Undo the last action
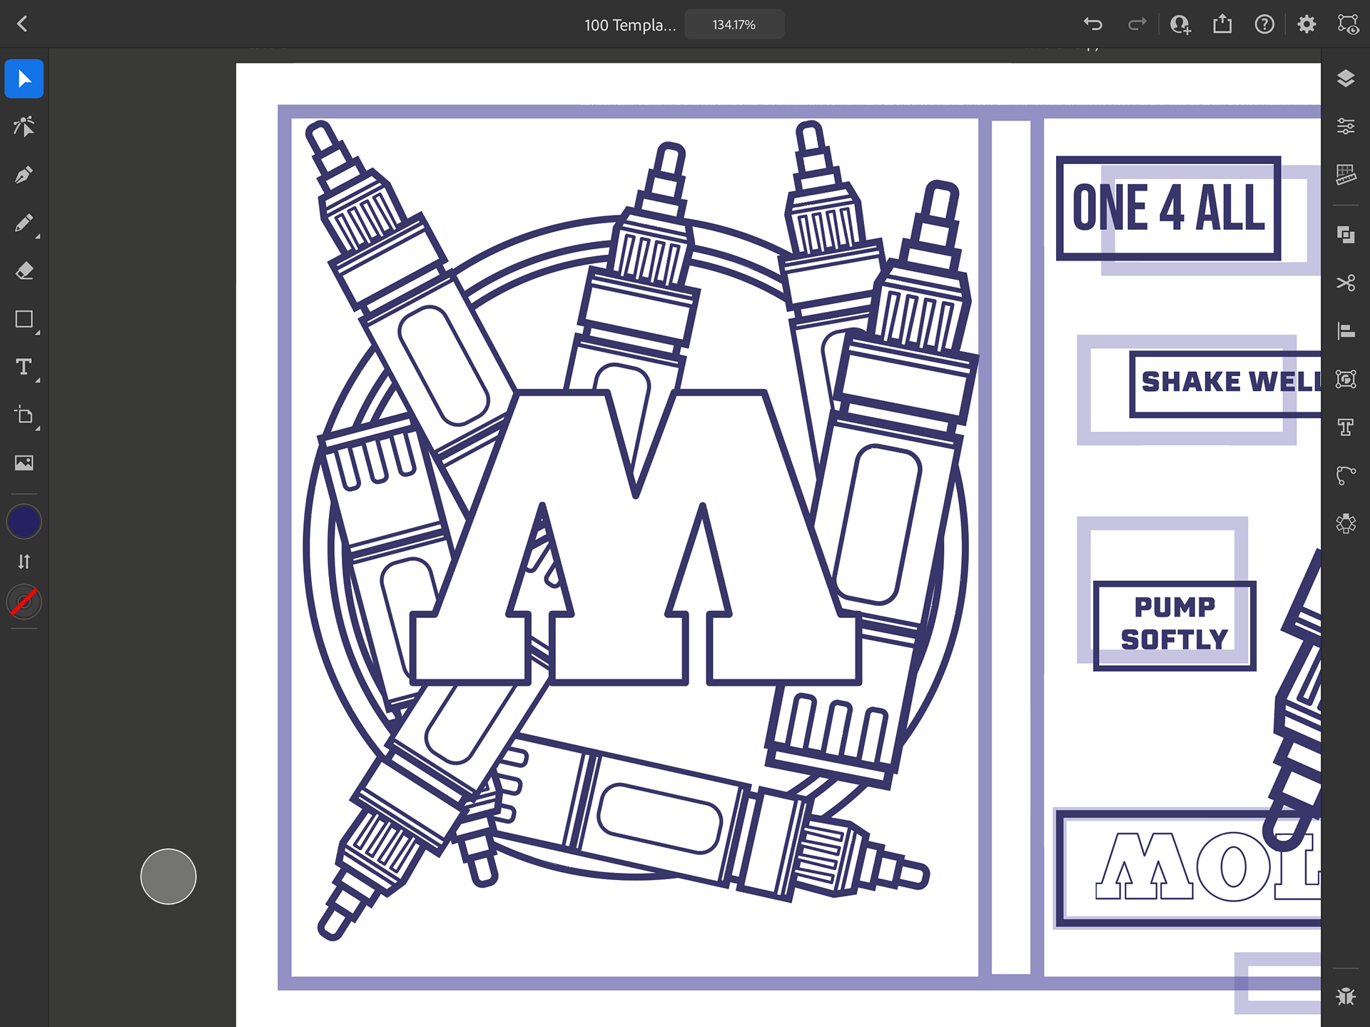This screenshot has width=1370, height=1027. [x=1093, y=24]
